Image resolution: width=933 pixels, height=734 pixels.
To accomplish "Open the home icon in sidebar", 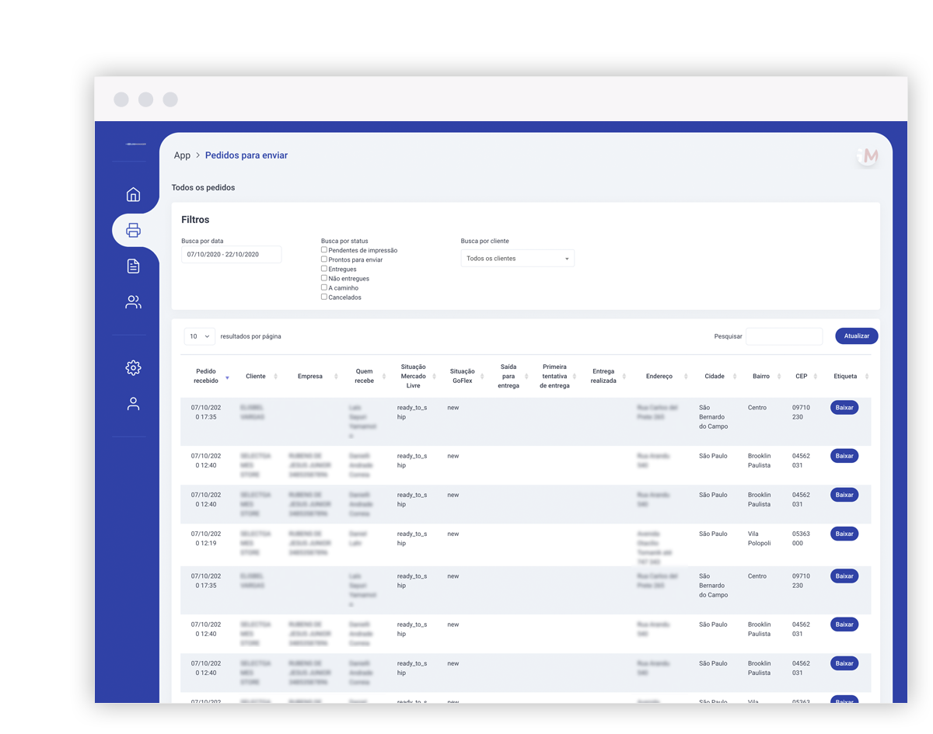I will (x=133, y=194).
